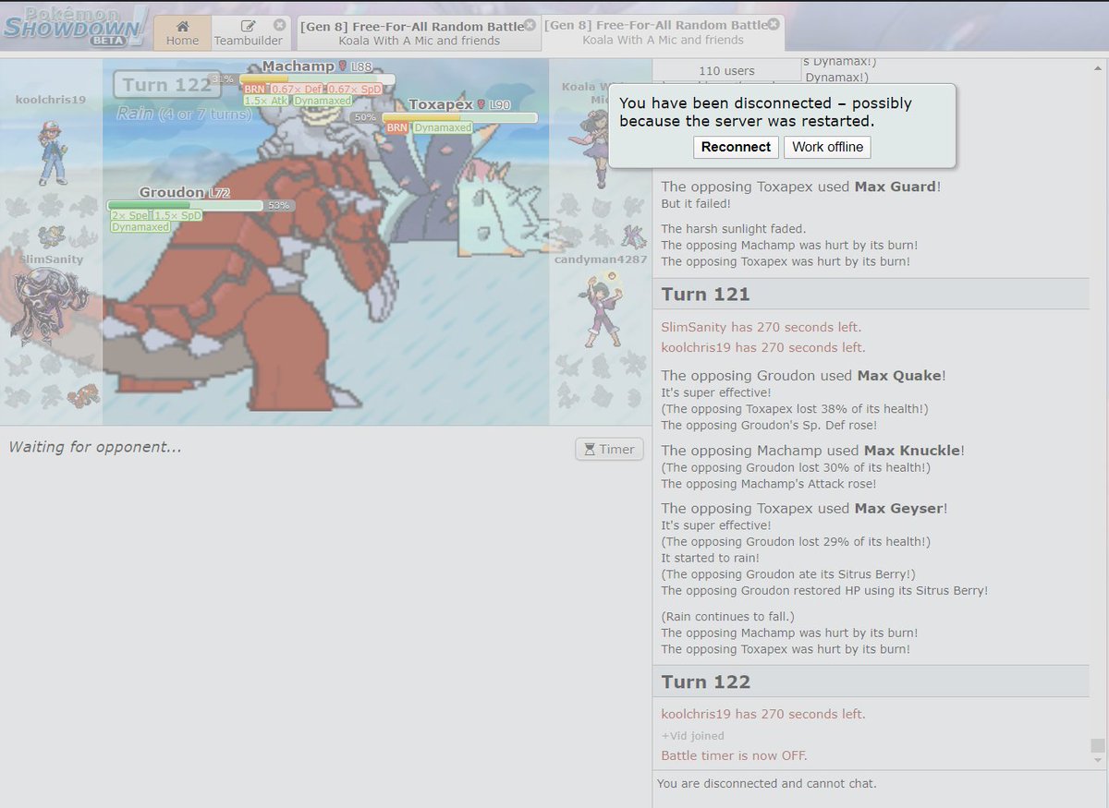
Task: Click the Toxapex L90 name label
Action: (459, 105)
